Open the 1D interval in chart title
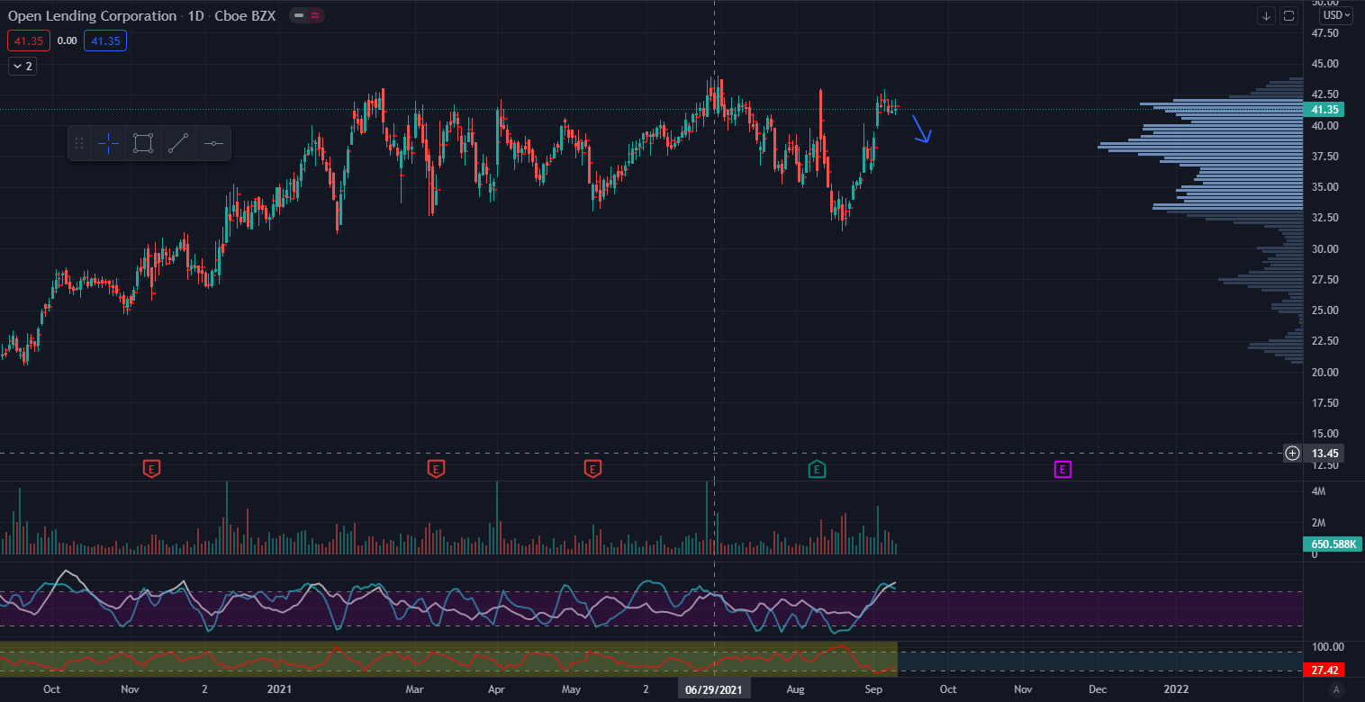 point(195,15)
